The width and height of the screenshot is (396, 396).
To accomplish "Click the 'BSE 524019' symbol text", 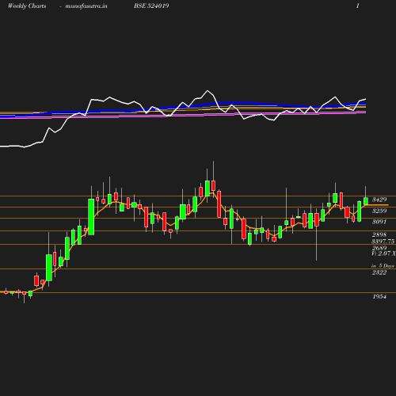I will pos(151,6).
